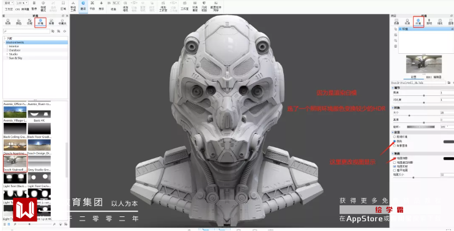Screen dimensions: 454x231
Task: Click the background color swatch
Action: pos(448,141)
